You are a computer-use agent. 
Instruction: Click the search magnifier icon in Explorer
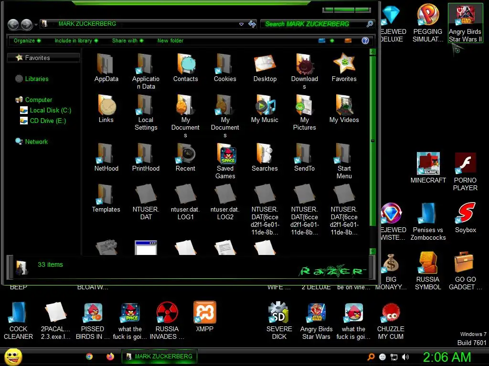pyautogui.click(x=370, y=24)
